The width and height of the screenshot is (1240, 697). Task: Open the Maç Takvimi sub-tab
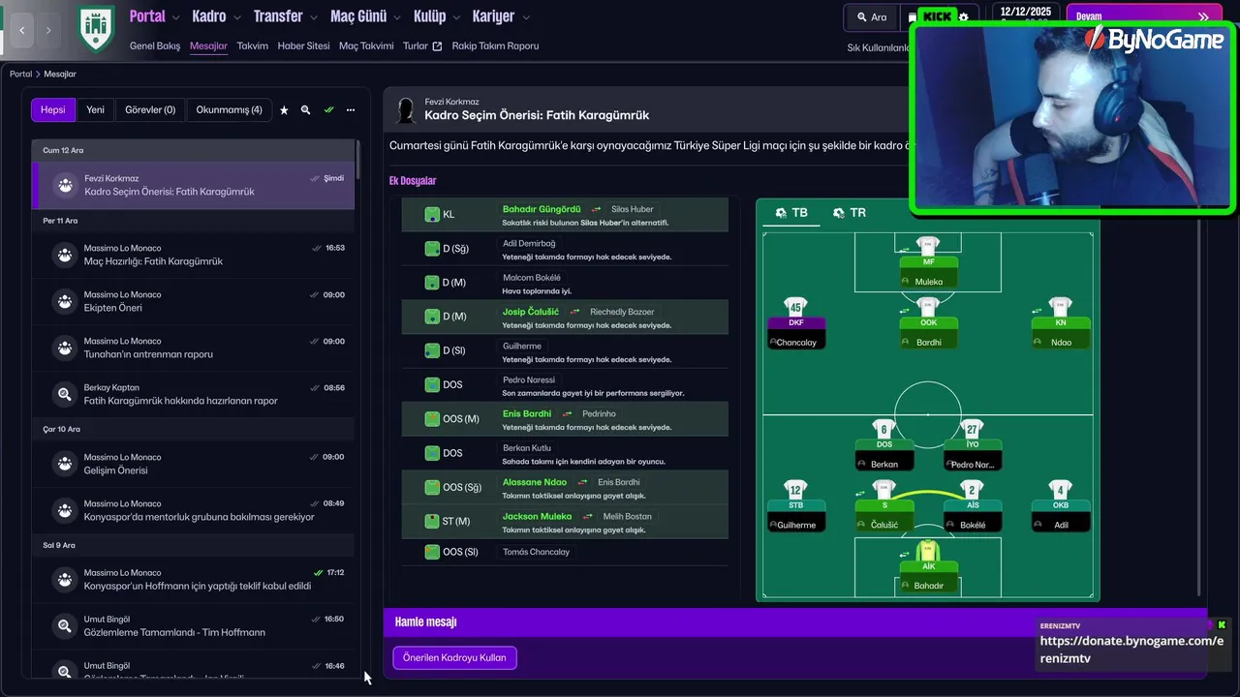366,45
